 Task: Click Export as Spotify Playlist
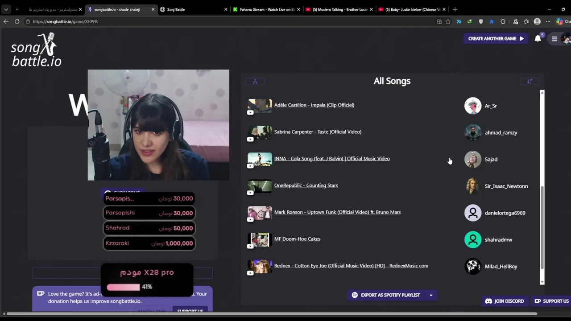click(386, 295)
